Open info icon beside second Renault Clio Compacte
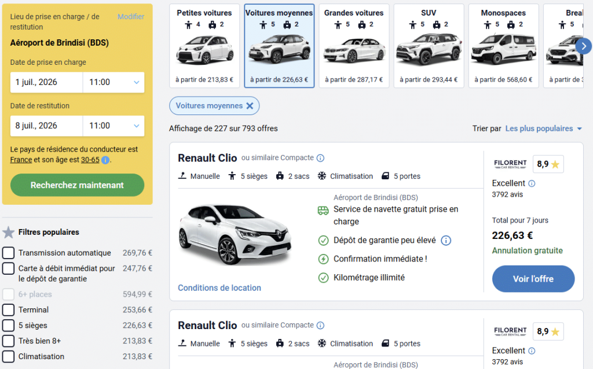 point(320,325)
